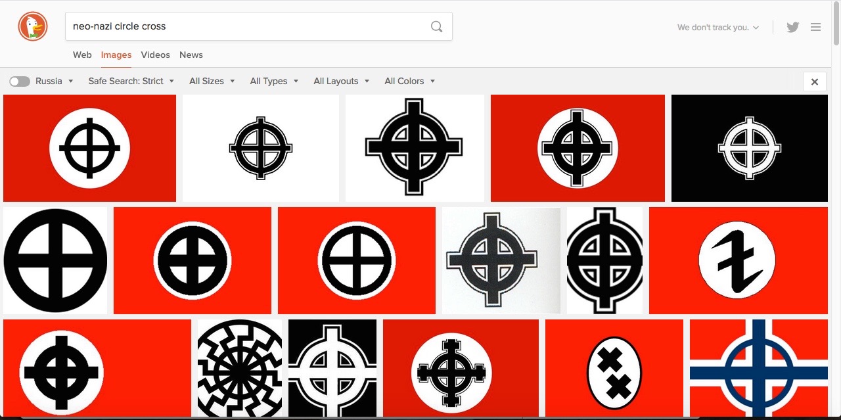Open the Safe Search: Strict dropdown

131,82
